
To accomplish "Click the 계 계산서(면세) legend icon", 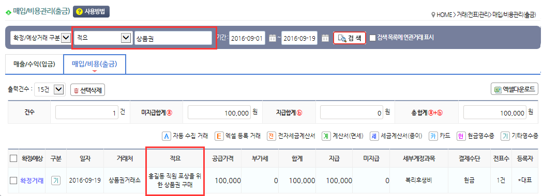I will [x=326, y=136].
